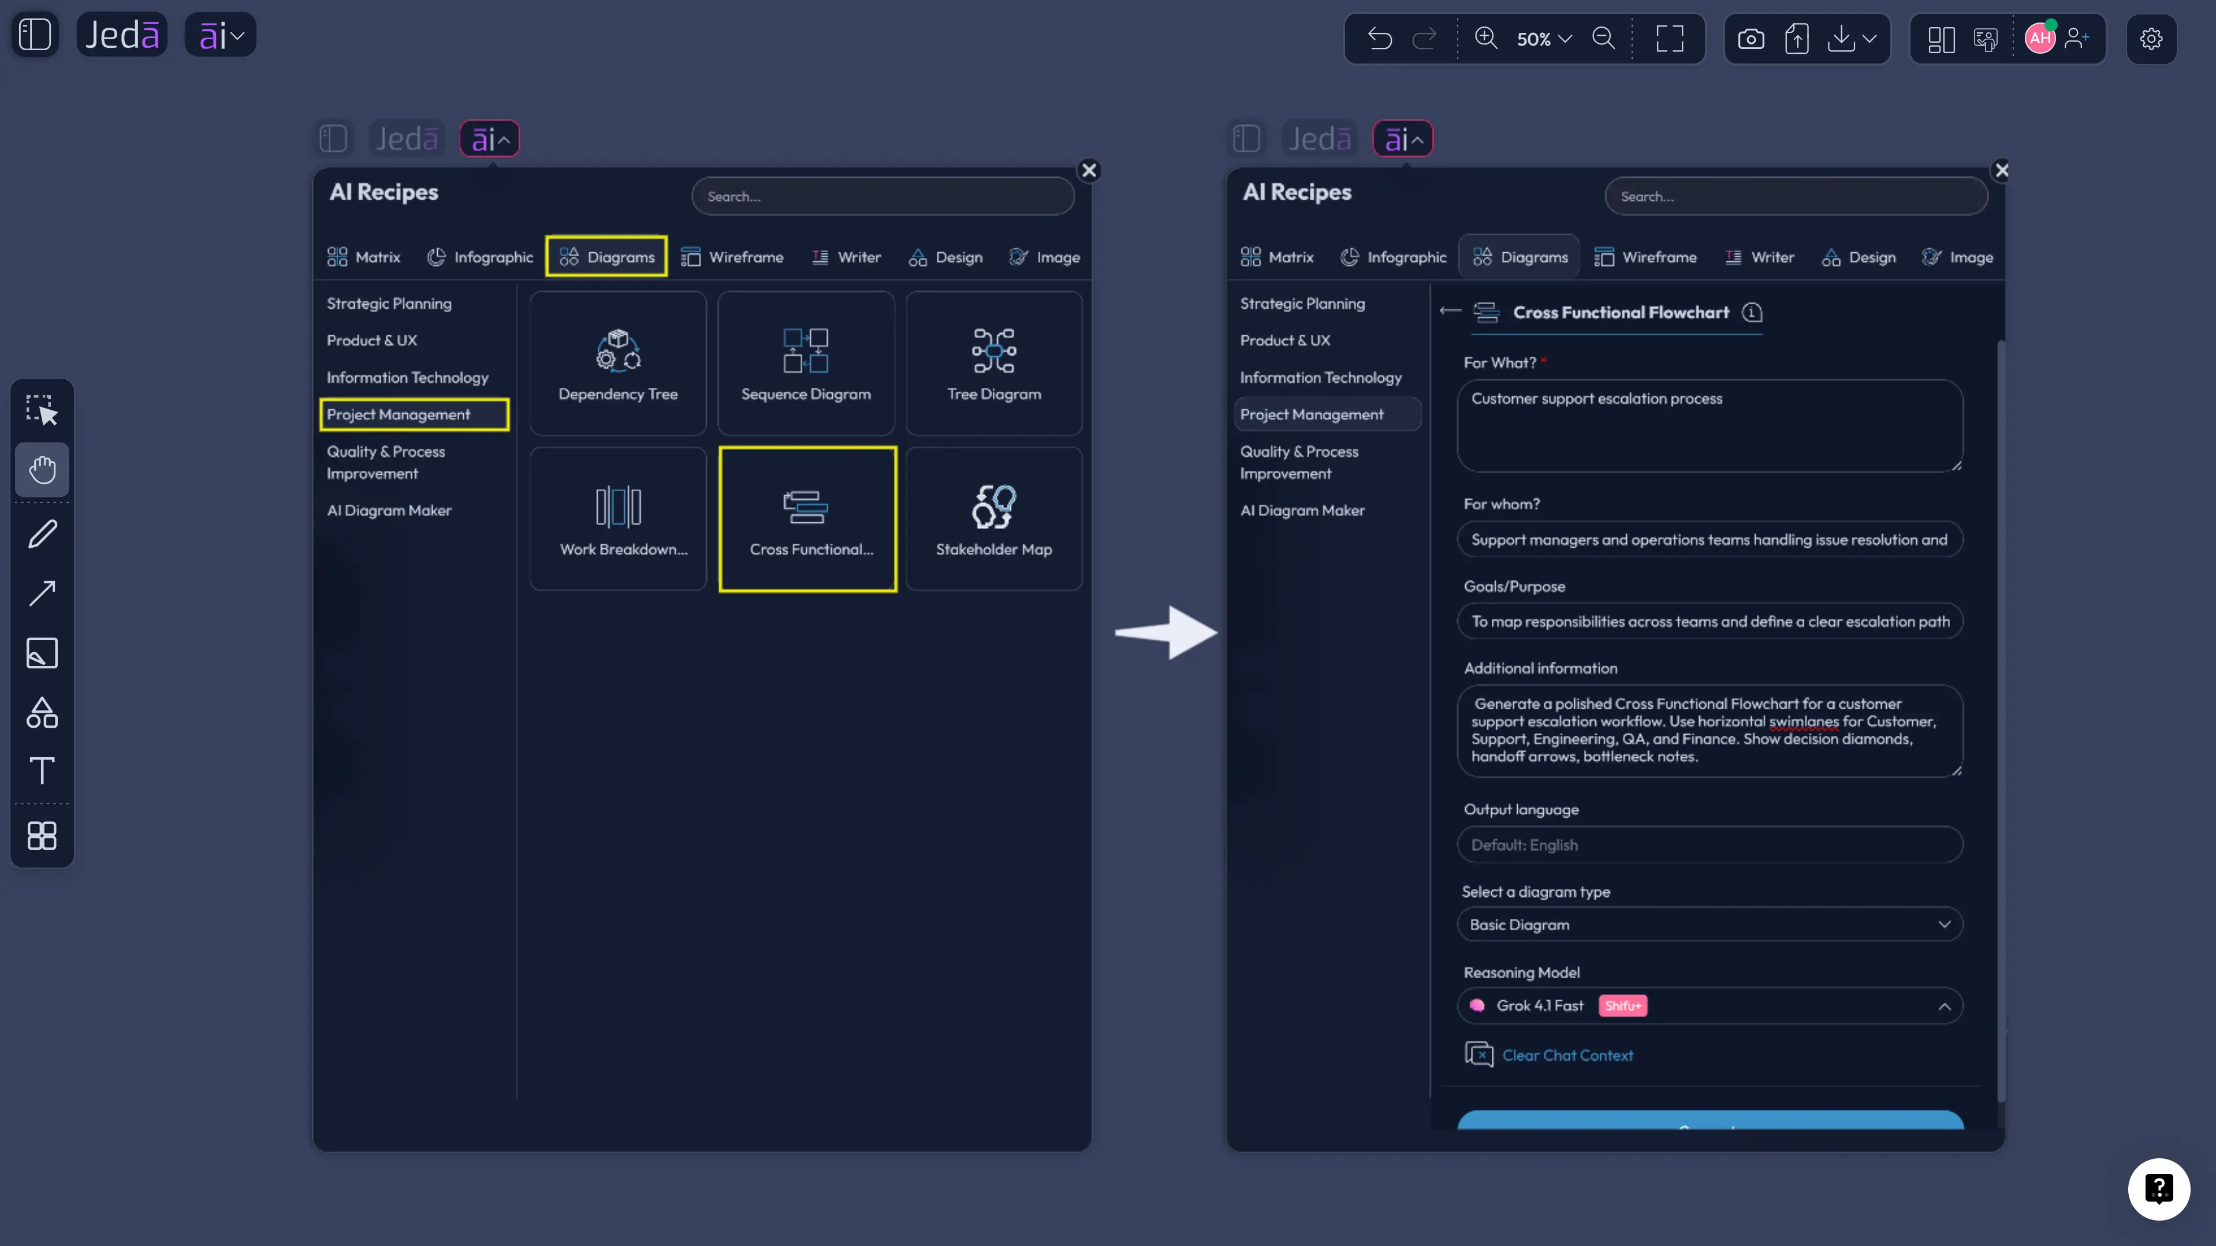Click the Goals/Purpose input field
The width and height of the screenshot is (2216, 1246).
pyautogui.click(x=1710, y=621)
